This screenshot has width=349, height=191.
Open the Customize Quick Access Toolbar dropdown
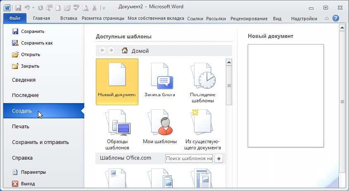[x=104, y=8]
